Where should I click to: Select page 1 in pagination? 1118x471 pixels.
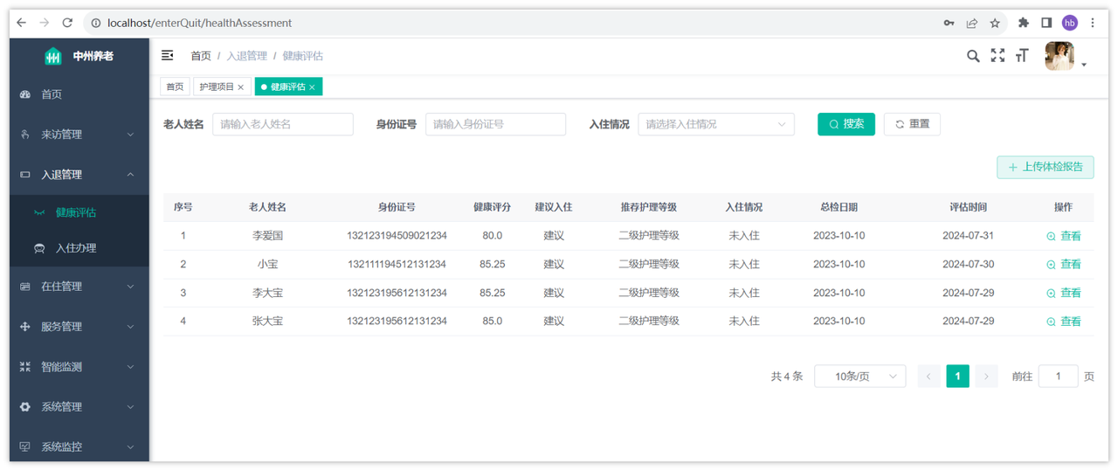pyautogui.click(x=958, y=377)
